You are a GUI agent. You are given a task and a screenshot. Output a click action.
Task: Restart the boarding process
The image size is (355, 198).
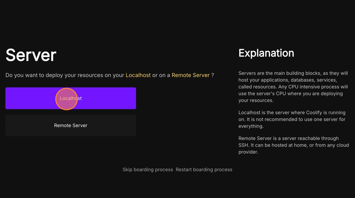[x=204, y=170]
